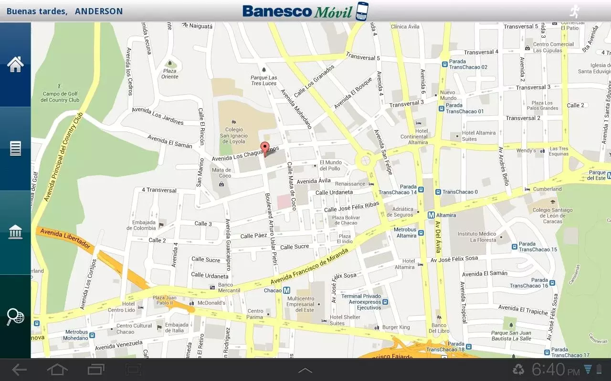Image resolution: width=611 pixels, height=381 pixels.
Task: Tap the Avenida Principal del Country Club label
Action: point(64,157)
